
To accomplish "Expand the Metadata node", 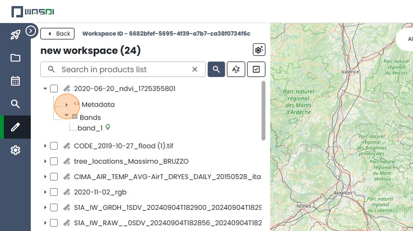I will [x=66, y=105].
